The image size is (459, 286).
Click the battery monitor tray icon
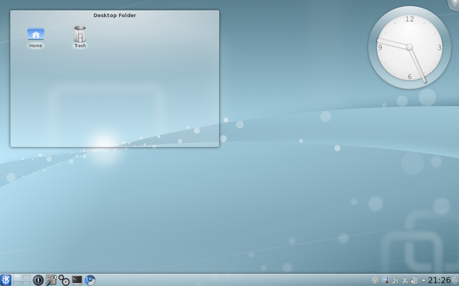click(415, 280)
